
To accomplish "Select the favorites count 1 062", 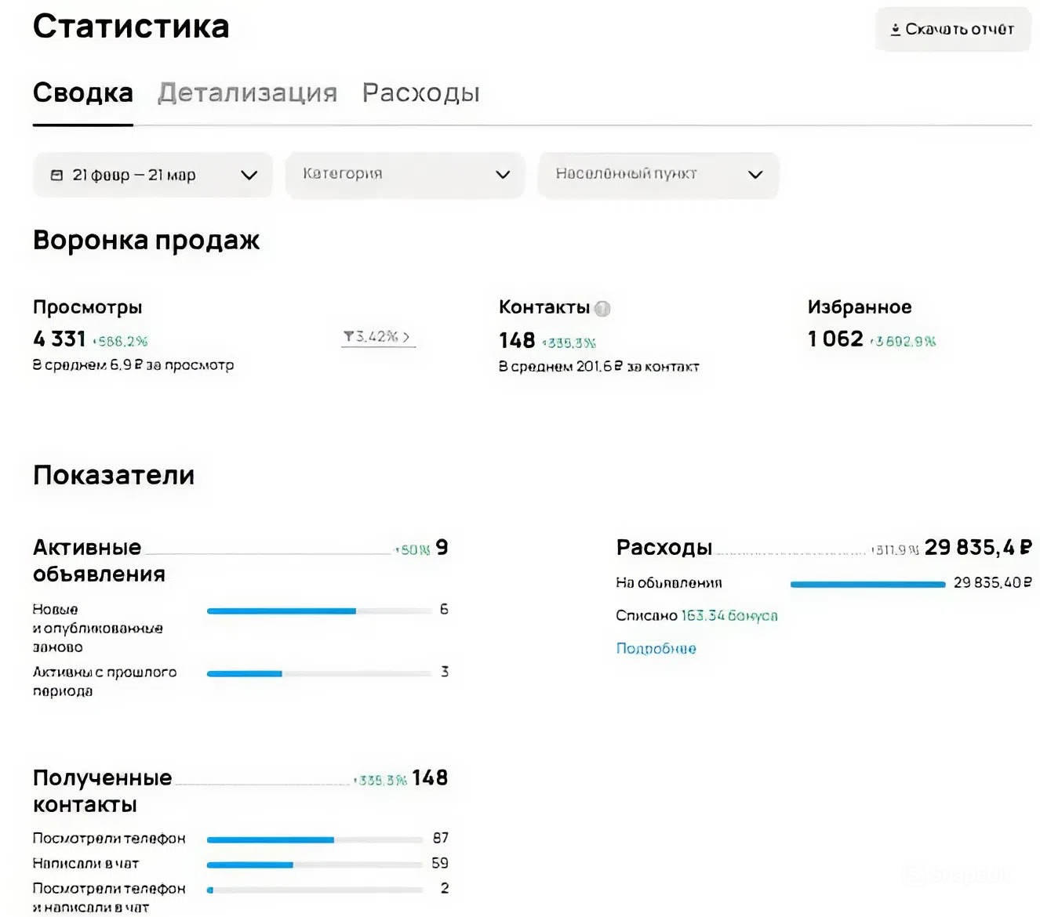I will [x=835, y=339].
